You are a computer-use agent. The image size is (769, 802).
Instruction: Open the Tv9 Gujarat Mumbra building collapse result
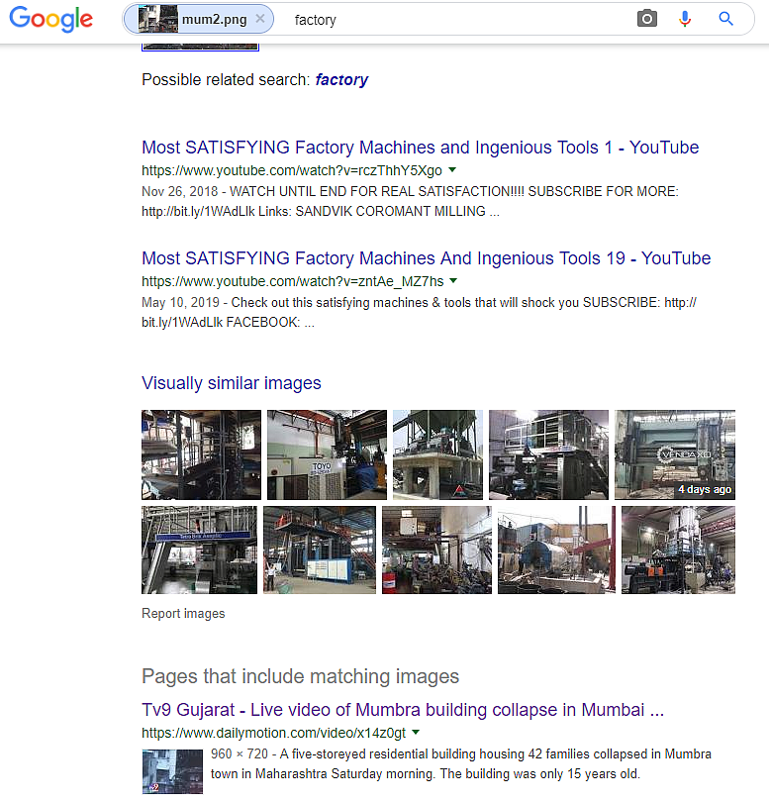point(403,710)
